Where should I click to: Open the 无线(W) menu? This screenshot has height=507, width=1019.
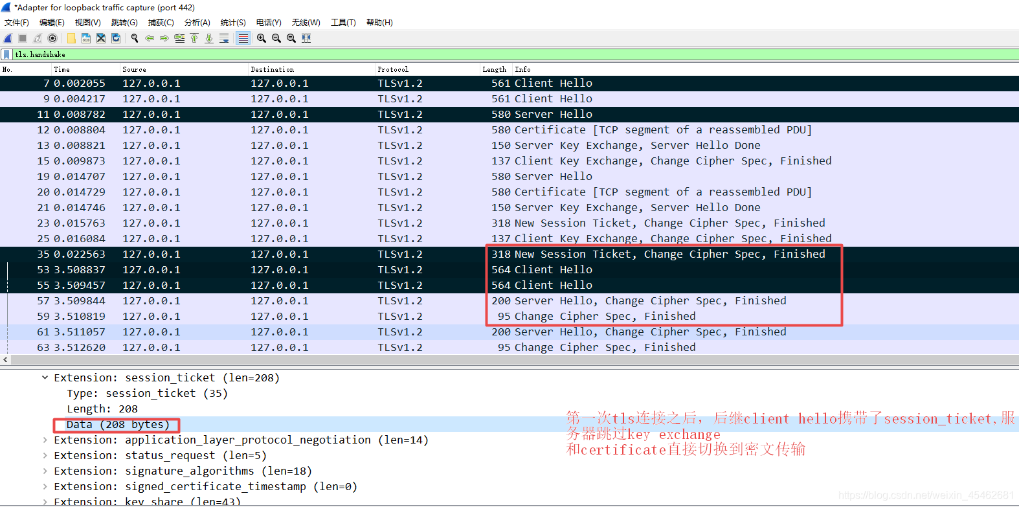tap(306, 23)
